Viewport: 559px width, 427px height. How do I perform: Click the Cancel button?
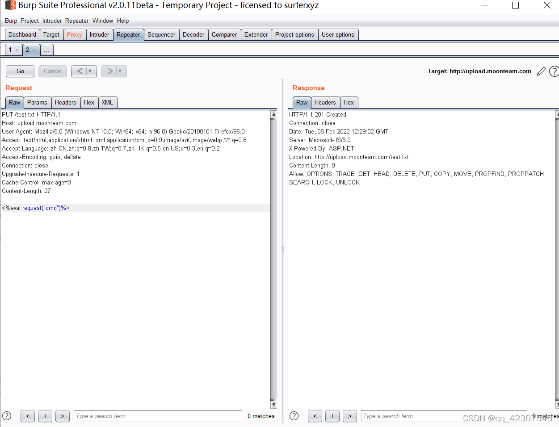(53, 71)
